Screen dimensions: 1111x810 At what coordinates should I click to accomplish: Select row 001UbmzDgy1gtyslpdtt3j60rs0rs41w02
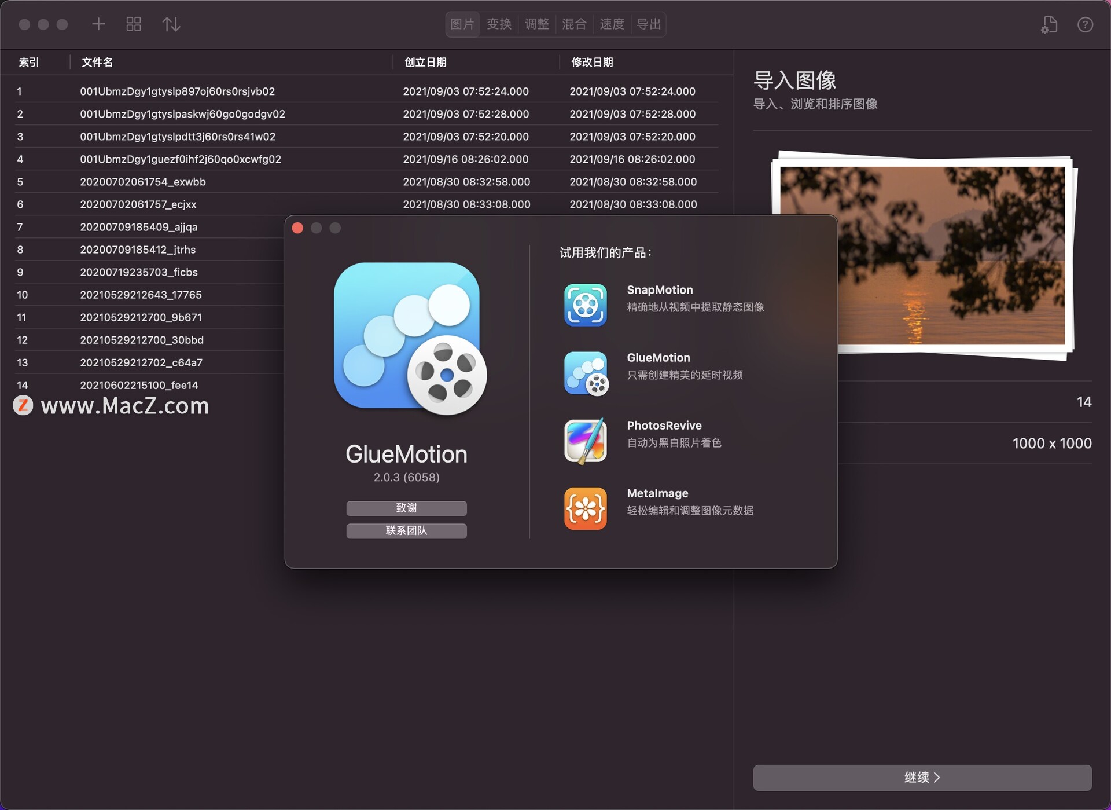(x=366, y=136)
